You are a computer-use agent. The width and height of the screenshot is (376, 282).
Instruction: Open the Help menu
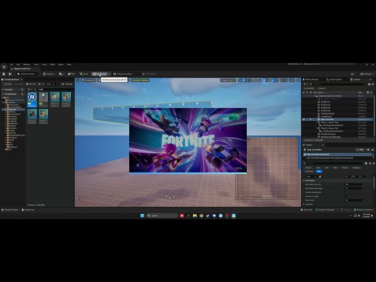[69, 65]
